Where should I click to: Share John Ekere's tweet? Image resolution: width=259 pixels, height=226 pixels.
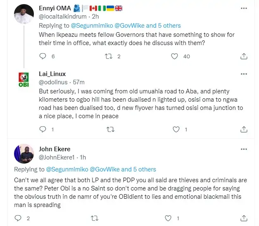tap(244, 218)
